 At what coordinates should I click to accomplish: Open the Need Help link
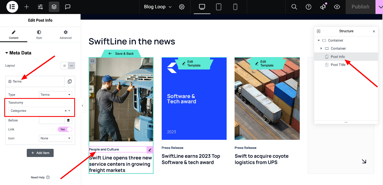40,177
